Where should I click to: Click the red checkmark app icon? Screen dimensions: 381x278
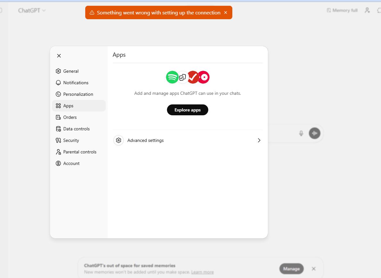(x=193, y=77)
